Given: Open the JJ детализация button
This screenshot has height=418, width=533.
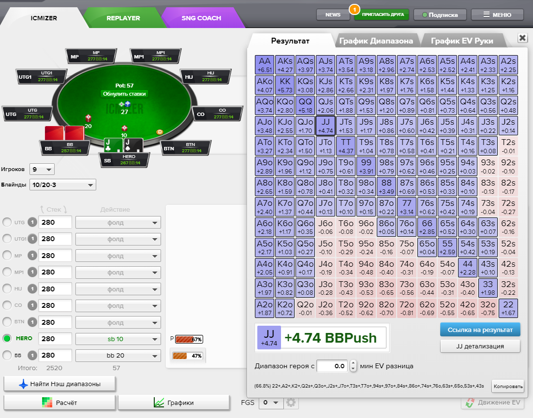Looking at the screenshot, I should pos(480,346).
